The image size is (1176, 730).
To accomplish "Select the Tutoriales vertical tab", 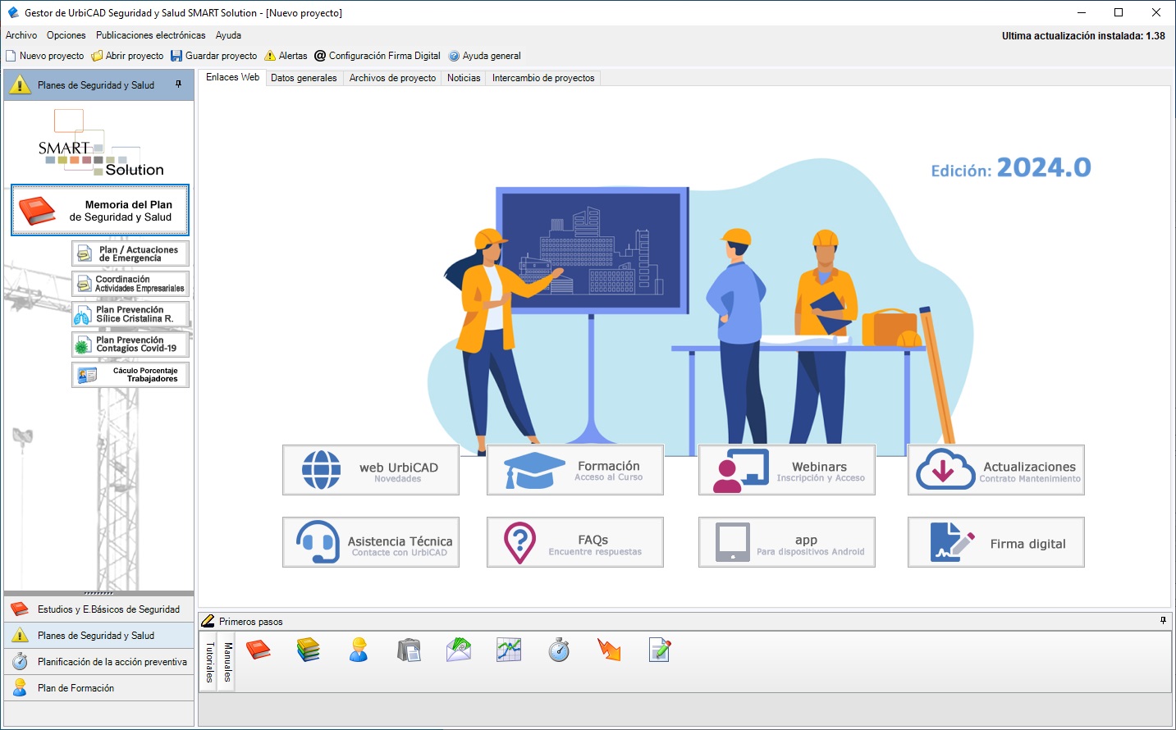I will click(x=208, y=662).
